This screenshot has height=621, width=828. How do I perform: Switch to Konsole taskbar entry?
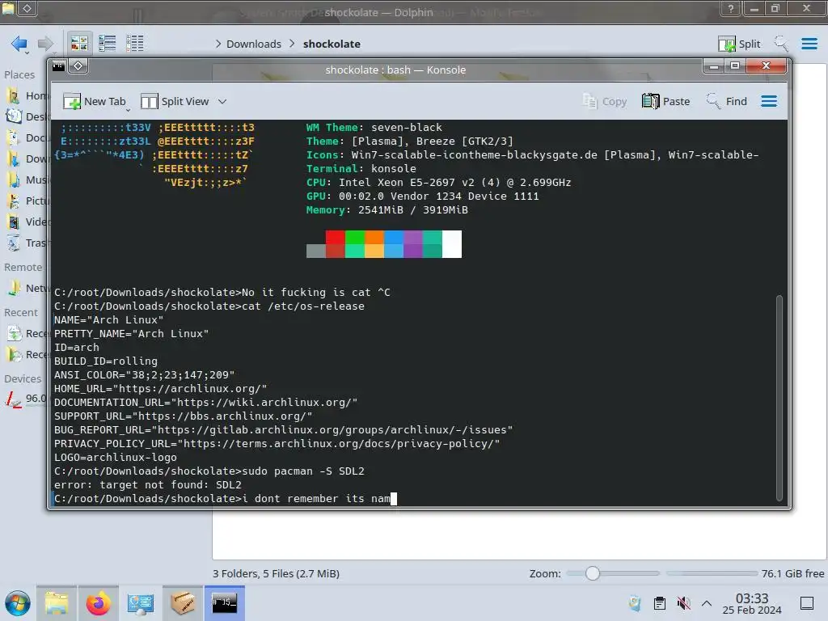[225, 603]
